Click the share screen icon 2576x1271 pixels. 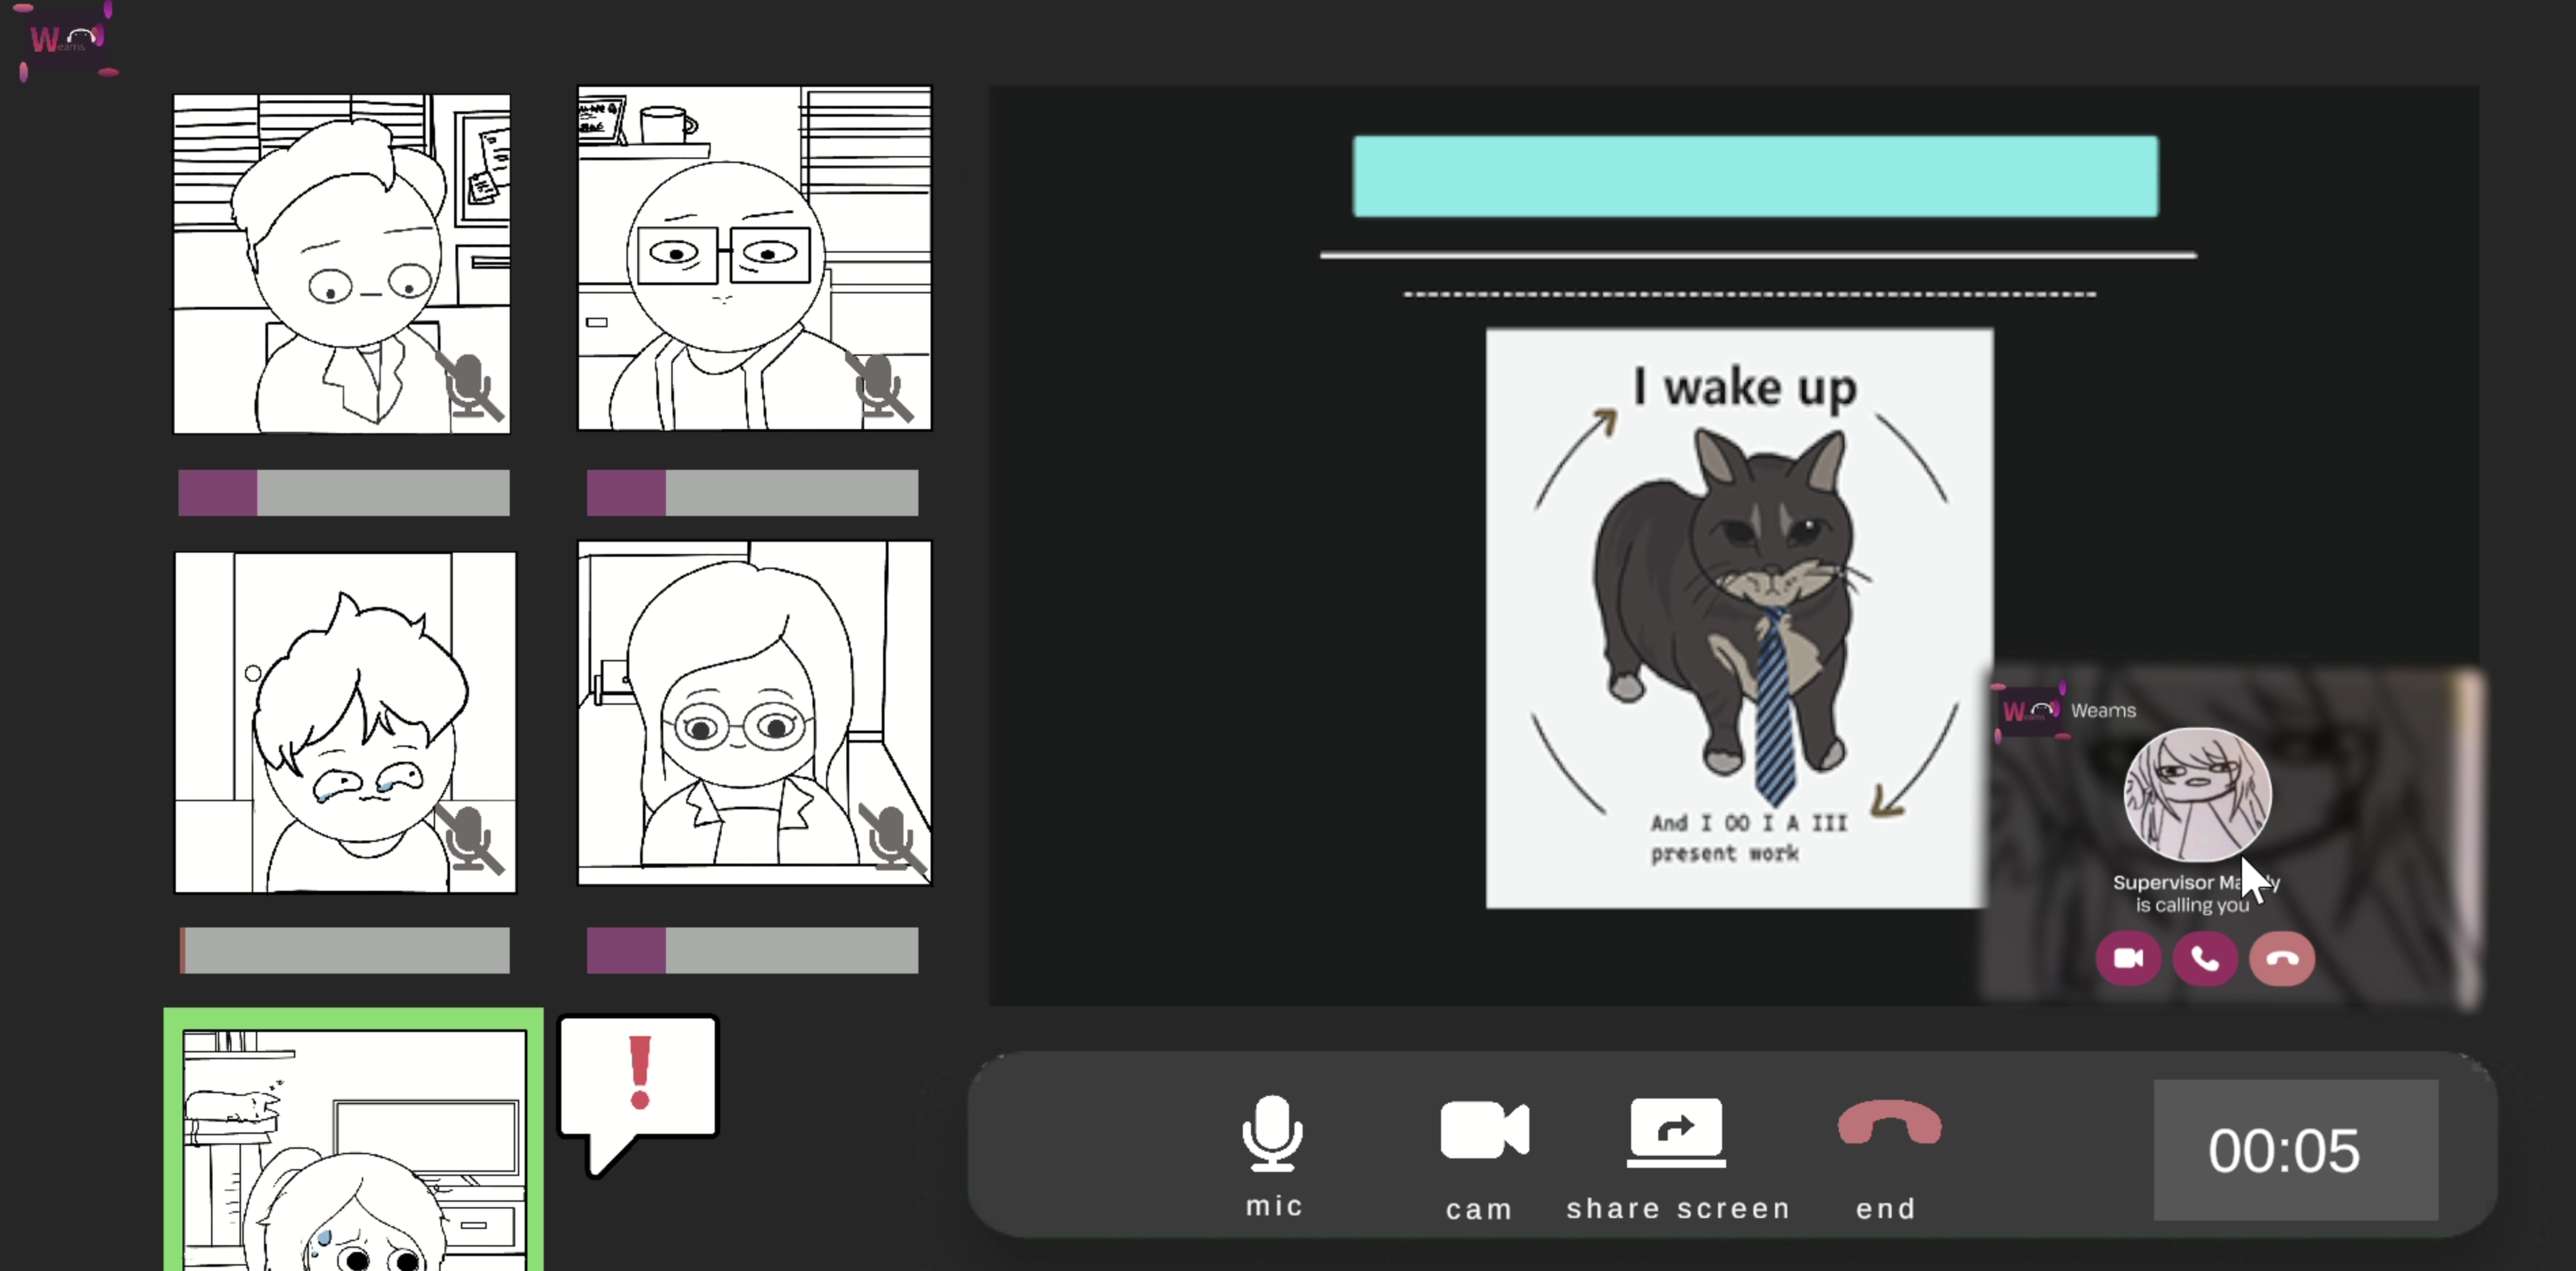tap(1676, 1132)
